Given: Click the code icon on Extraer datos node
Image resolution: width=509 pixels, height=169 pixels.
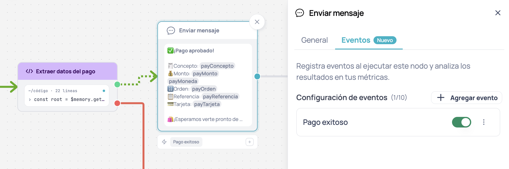Looking at the screenshot, I should tap(29, 71).
